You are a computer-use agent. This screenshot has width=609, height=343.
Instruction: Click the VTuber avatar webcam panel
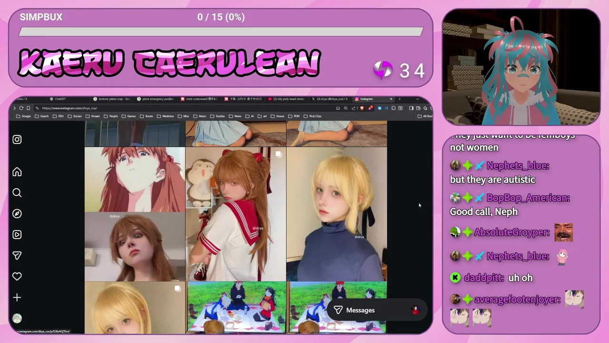pyautogui.click(x=521, y=67)
